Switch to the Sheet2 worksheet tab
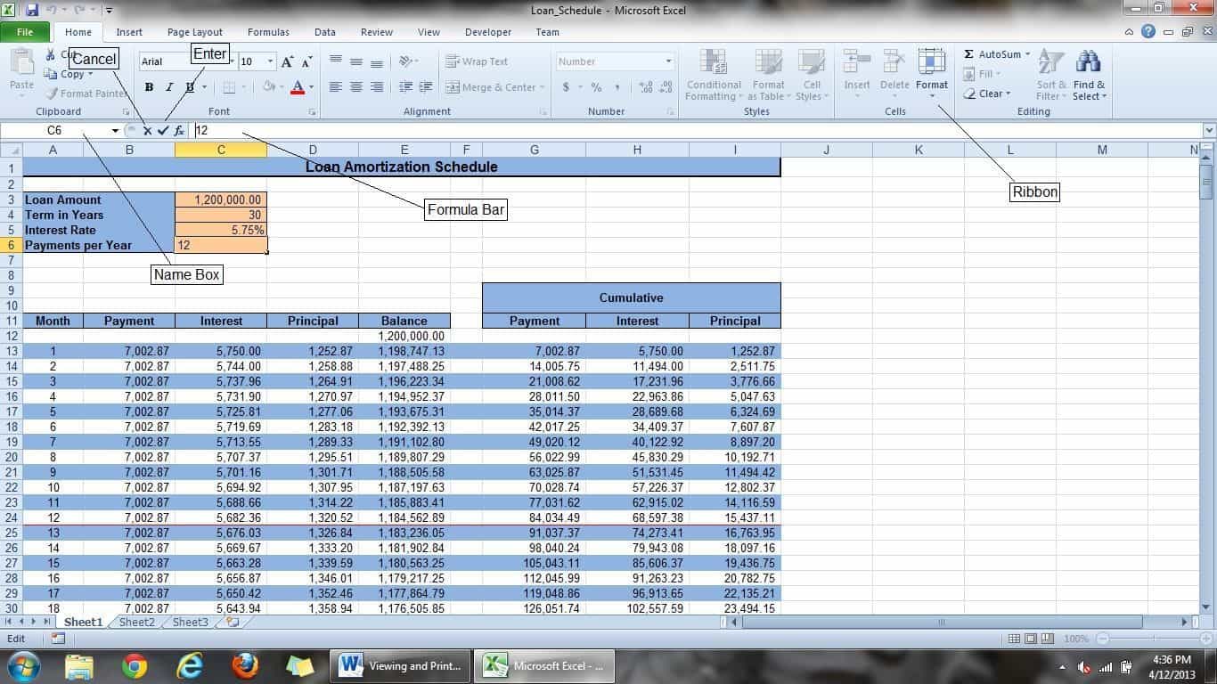The width and height of the screenshot is (1217, 684). [137, 623]
